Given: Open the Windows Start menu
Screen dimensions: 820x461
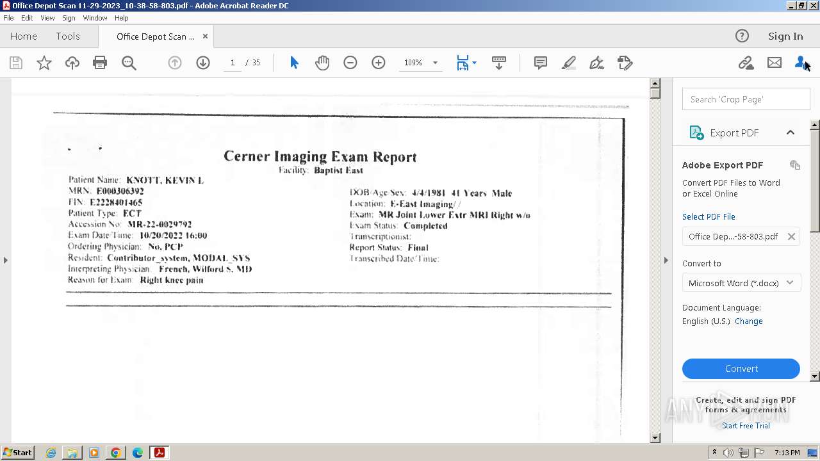Looking at the screenshot, I should click(x=17, y=453).
